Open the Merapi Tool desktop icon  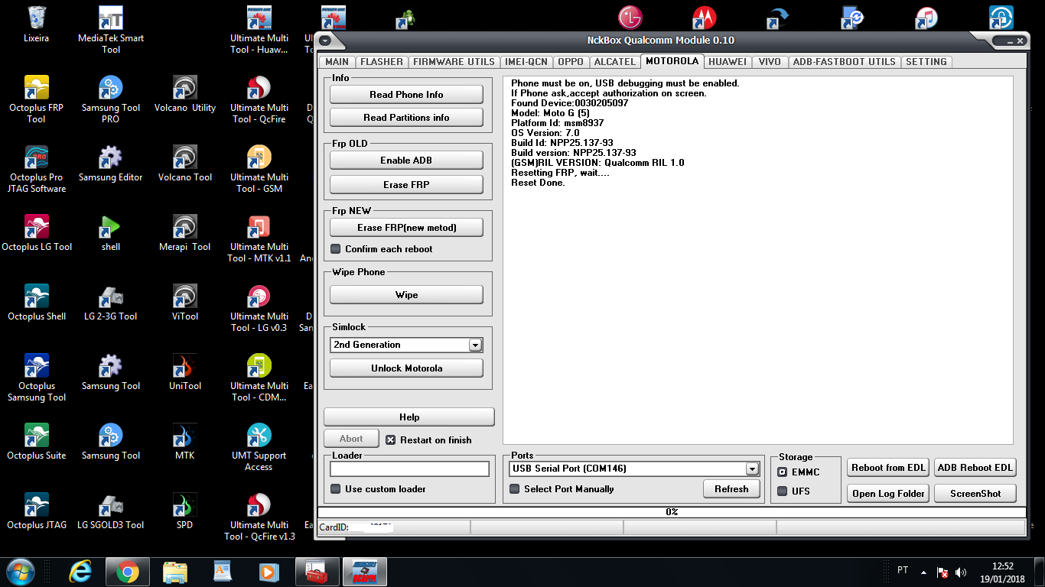click(185, 233)
